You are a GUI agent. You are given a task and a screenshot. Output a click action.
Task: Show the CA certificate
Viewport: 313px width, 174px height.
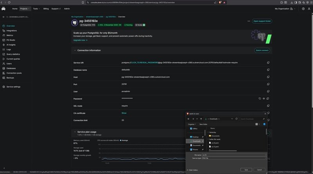124,113
